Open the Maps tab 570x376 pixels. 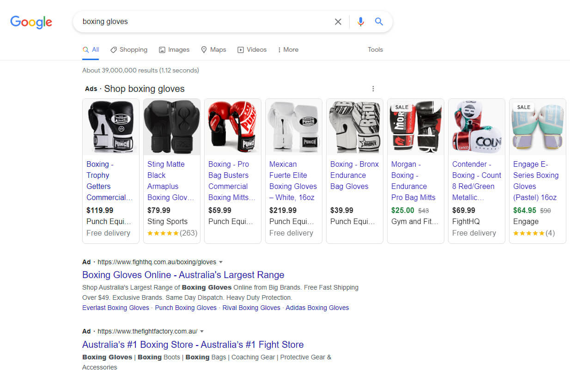213,50
